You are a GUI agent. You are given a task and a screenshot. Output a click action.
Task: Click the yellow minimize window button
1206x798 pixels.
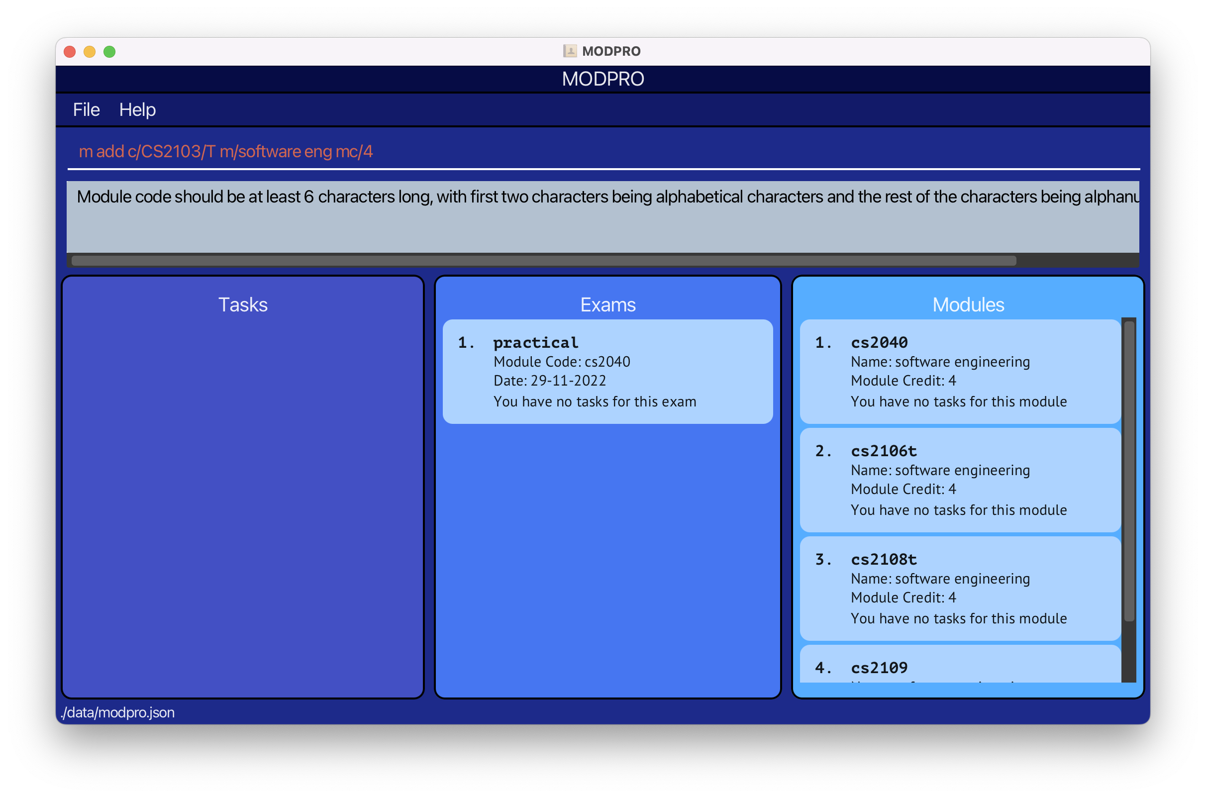point(90,52)
